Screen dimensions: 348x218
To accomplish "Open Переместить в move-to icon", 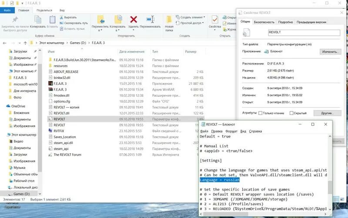I will pos(101,20).
